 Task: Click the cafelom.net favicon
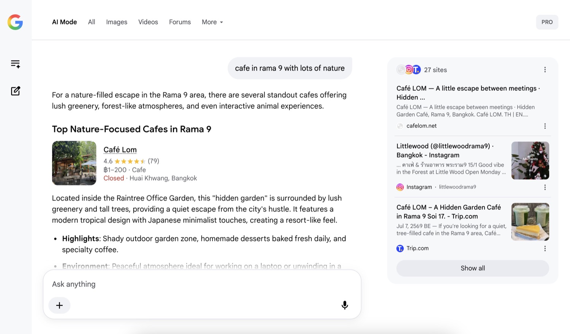click(400, 126)
